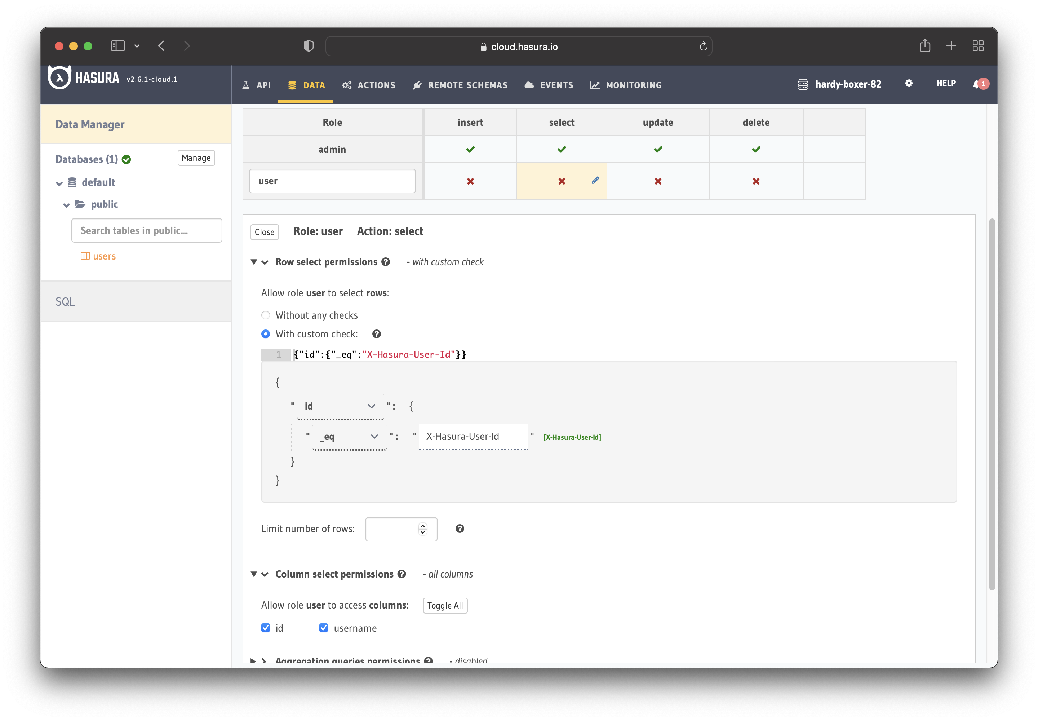Viewport: 1038px width, 721px height.
Task: Click the Close button to dismiss permissions
Action: (264, 231)
